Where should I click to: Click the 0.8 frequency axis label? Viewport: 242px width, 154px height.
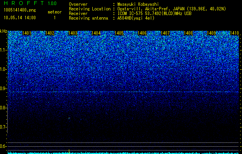click(3, 108)
